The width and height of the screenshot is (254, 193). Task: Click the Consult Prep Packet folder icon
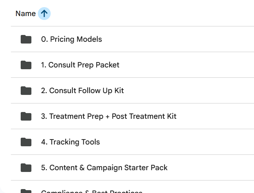point(26,65)
